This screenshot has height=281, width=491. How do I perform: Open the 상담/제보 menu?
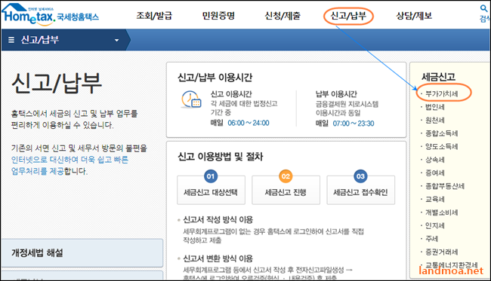(x=414, y=16)
